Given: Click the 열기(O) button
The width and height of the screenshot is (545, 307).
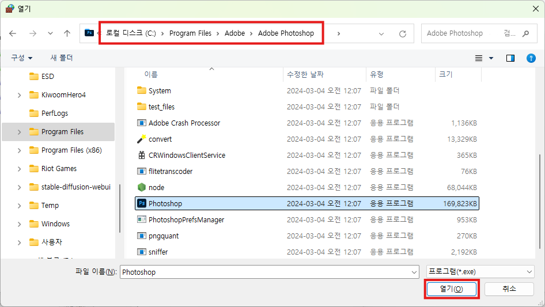Looking at the screenshot, I should point(451,289).
